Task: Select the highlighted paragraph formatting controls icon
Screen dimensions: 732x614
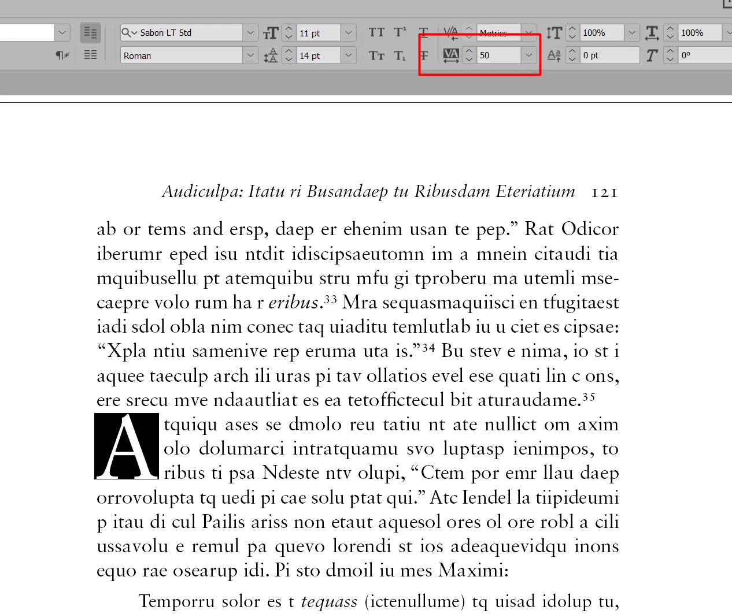Action: [x=90, y=33]
